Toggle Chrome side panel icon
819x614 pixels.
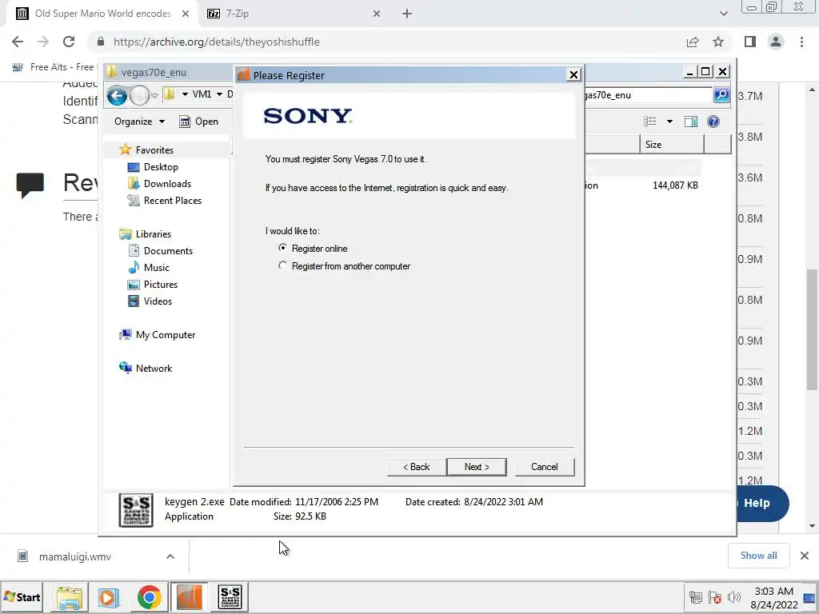pyautogui.click(x=750, y=42)
